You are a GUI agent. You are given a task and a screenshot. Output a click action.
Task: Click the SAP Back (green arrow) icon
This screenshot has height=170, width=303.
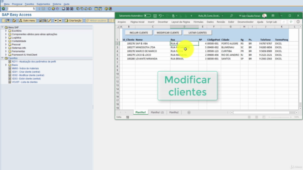[x=49, y=8]
